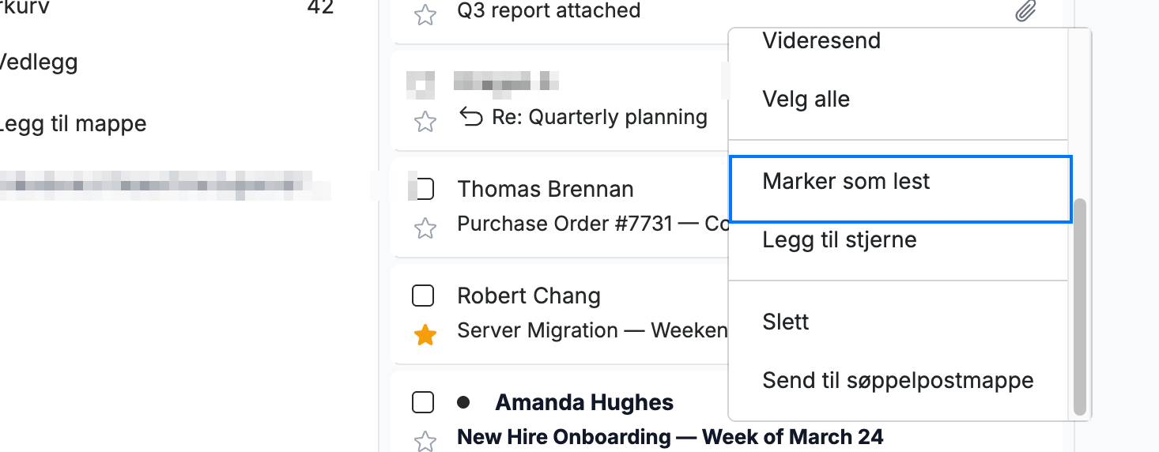Image resolution: width=1159 pixels, height=452 pixels.
Task: Check the box beside Amanda Hughes
Action: (424, 402)
